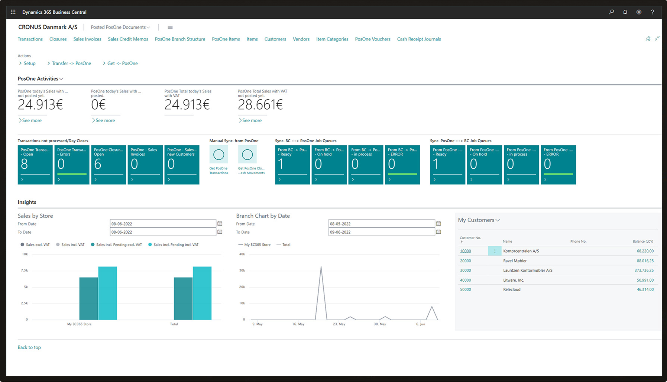Open the PosOne Closures Open tile
667x382 pixels.
click(x=109, y=165)
